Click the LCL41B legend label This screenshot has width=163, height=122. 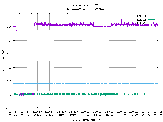click(142, 20)
